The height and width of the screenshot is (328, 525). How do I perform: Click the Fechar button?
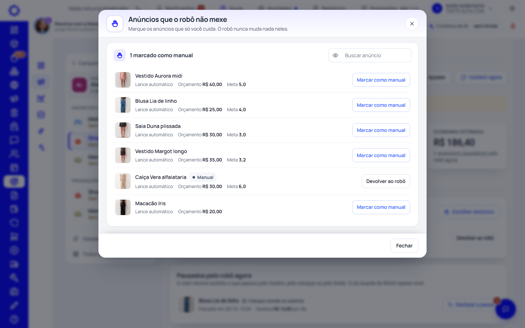click(404, 246)
